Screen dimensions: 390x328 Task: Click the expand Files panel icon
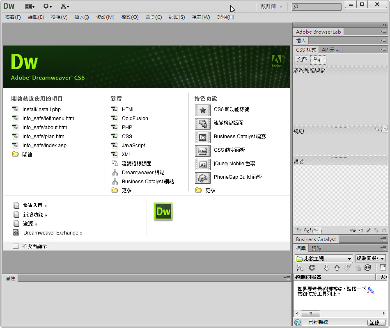click(383, 268)
